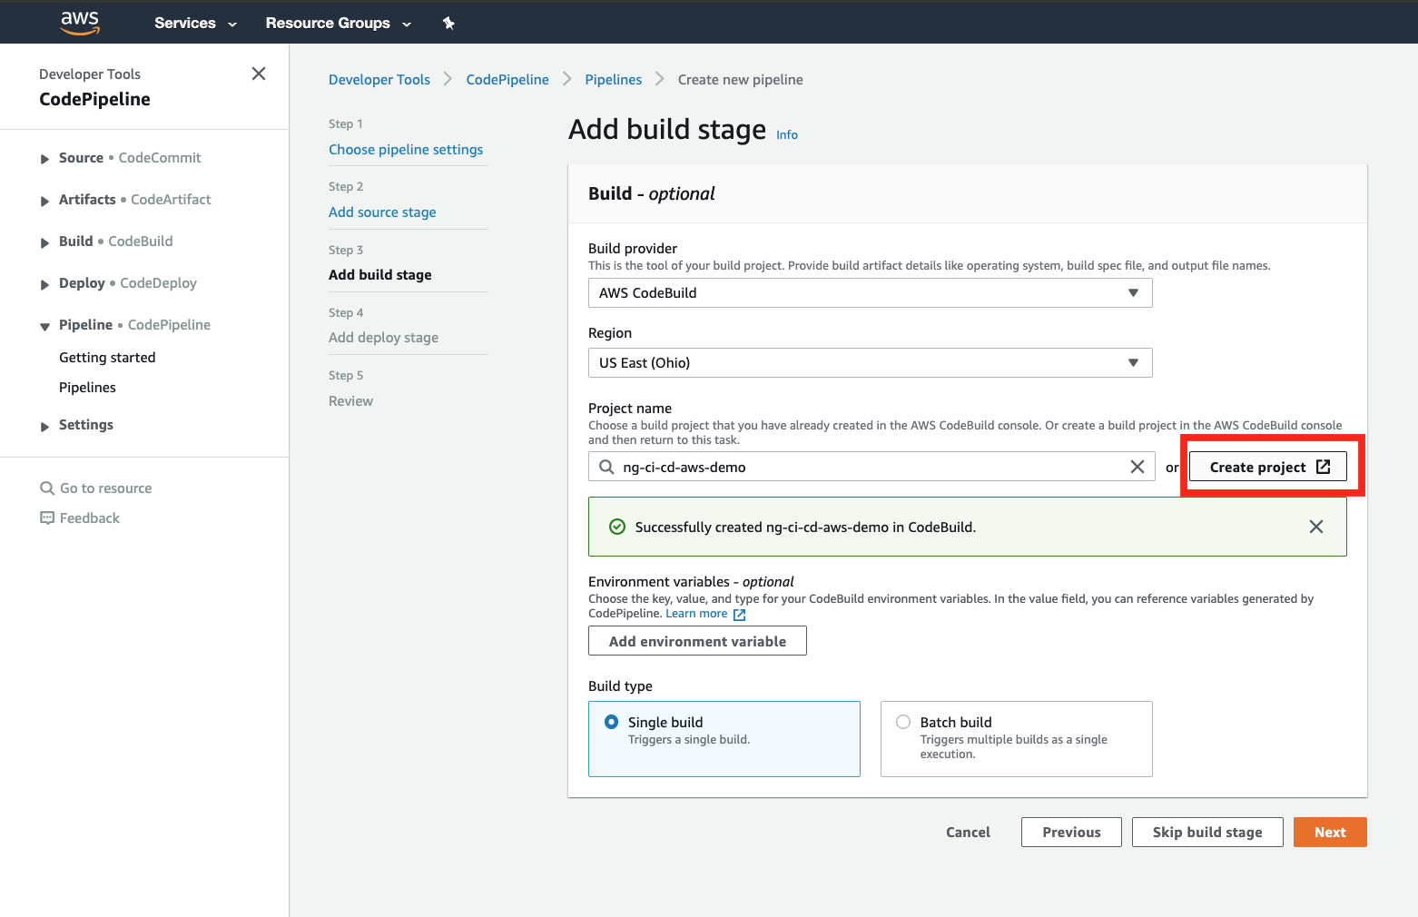Click the Project name search input
This screenshot has width=1418, height=917.
coord(871,467)
